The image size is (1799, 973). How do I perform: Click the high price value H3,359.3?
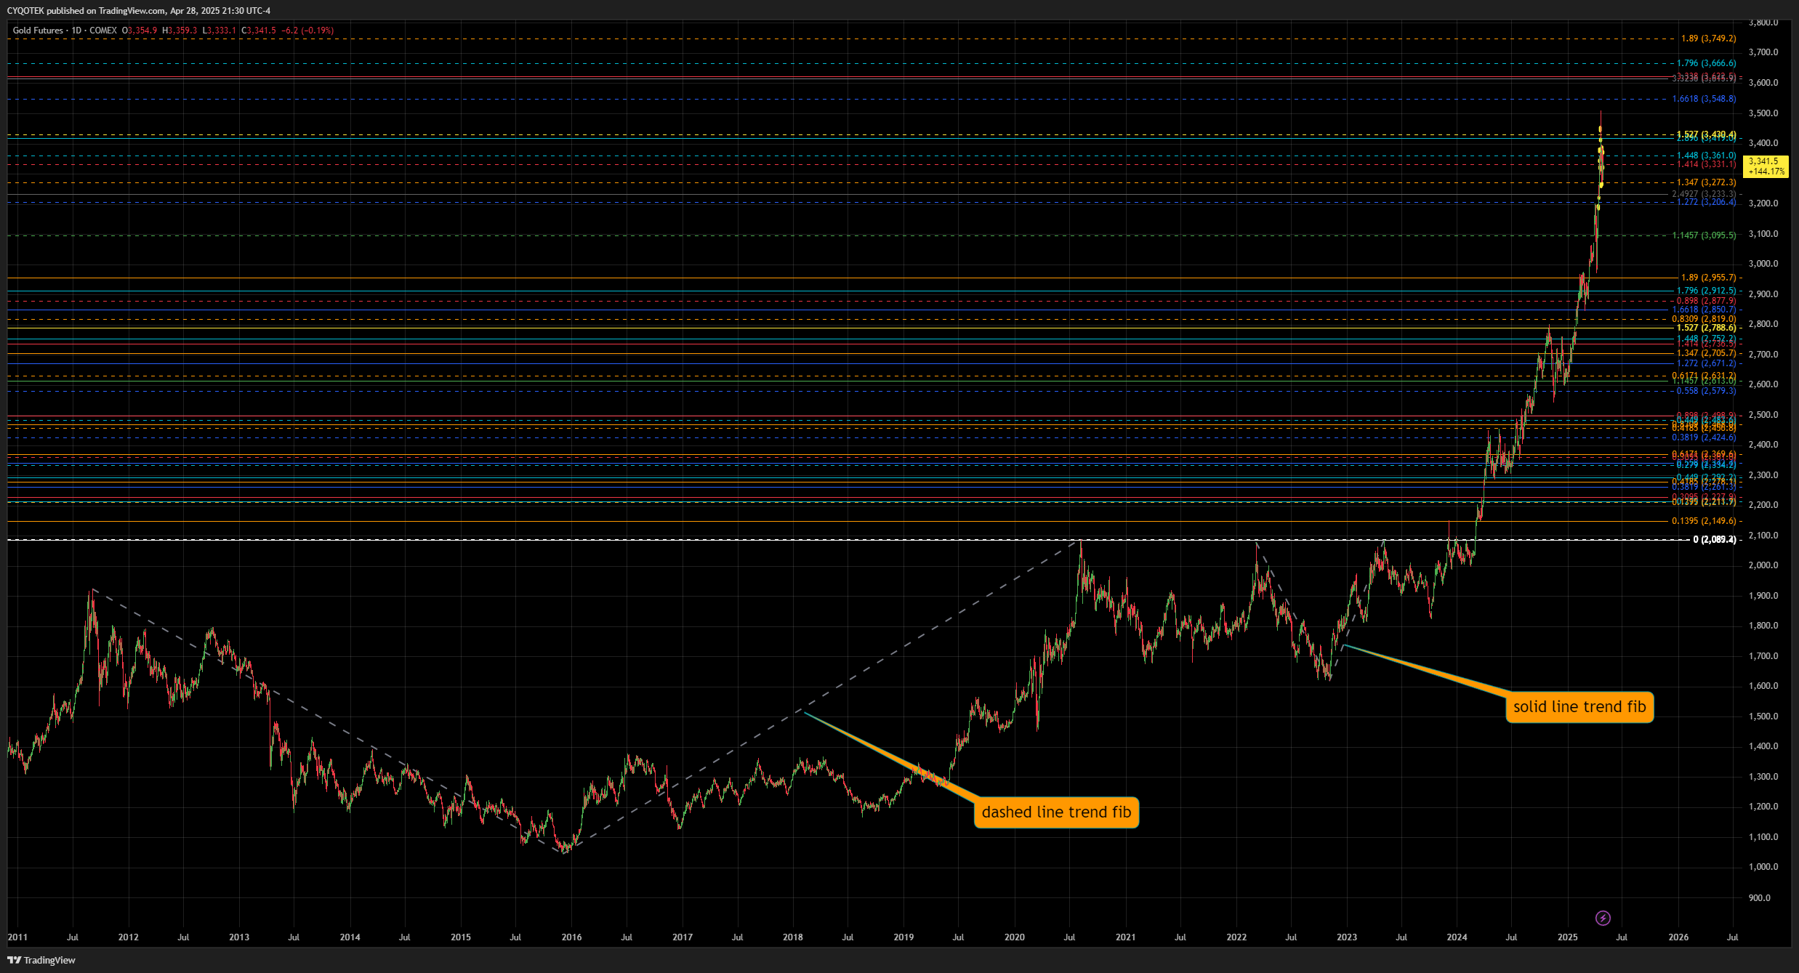(x=180, y=31)
